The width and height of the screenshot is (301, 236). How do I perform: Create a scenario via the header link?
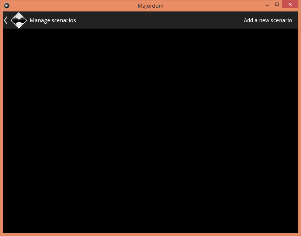pos(268,20)
